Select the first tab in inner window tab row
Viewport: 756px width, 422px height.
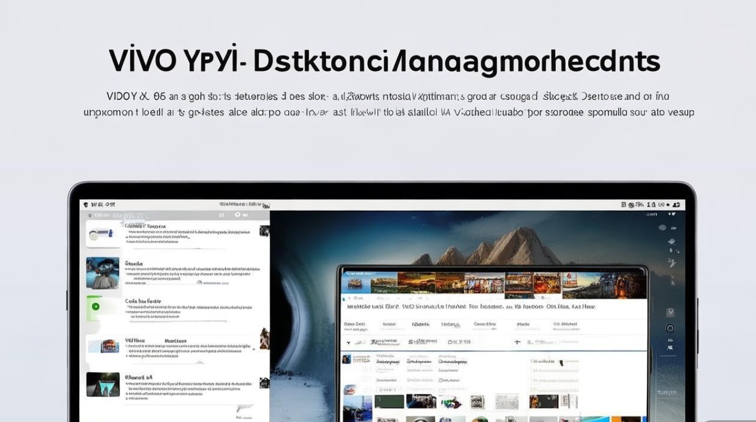click(x=354, y=325)
